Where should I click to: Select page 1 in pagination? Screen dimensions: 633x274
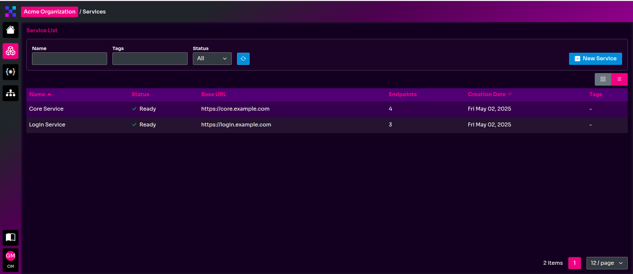click(x=574, y=263)
